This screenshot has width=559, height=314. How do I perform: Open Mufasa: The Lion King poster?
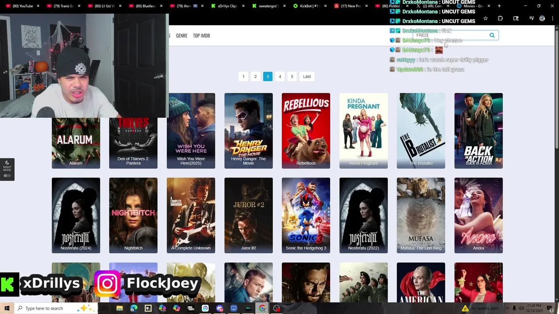(421, 215)
